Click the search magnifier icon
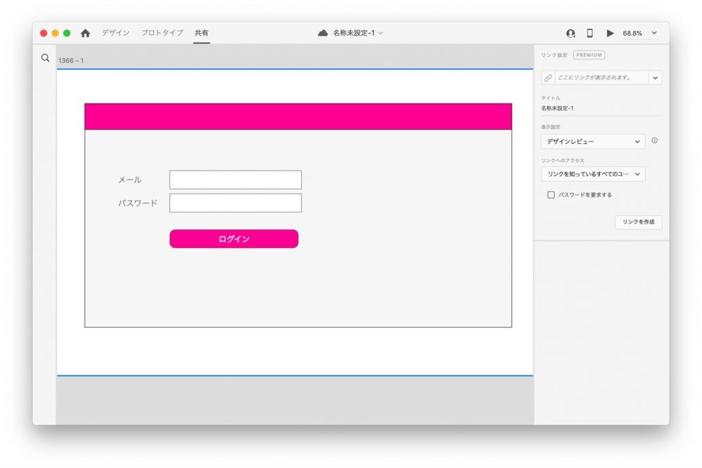This screenshot has width=702, height=468. [x=45, y=58]
